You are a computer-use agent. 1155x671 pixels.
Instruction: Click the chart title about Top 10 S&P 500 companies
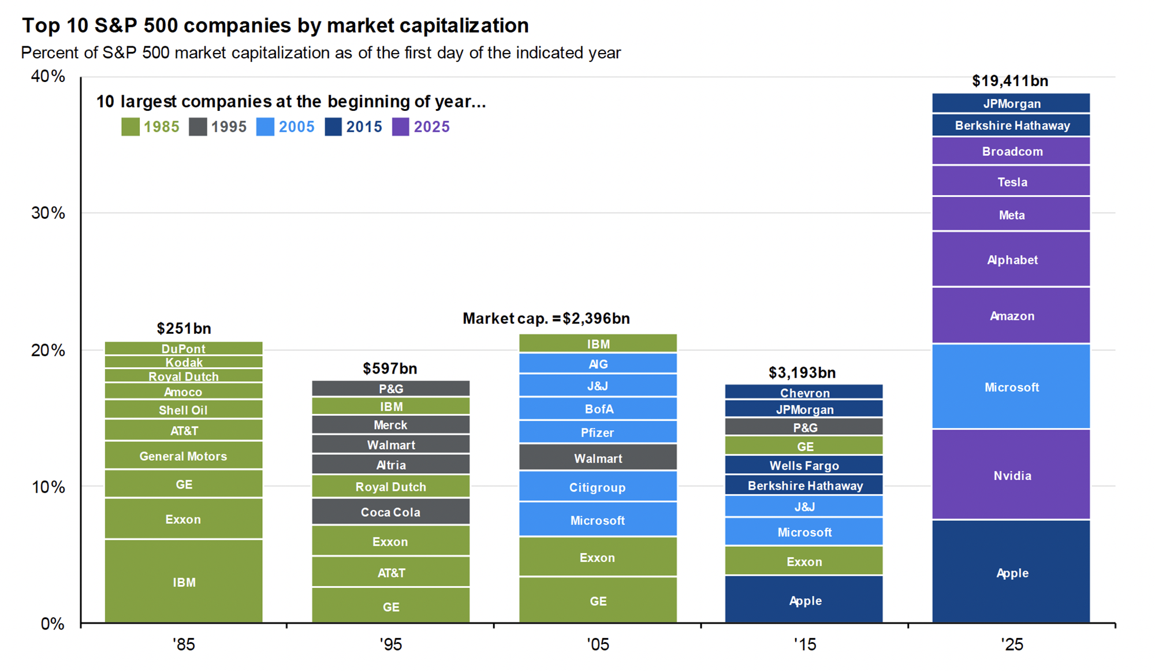click(x=275, y=25)
